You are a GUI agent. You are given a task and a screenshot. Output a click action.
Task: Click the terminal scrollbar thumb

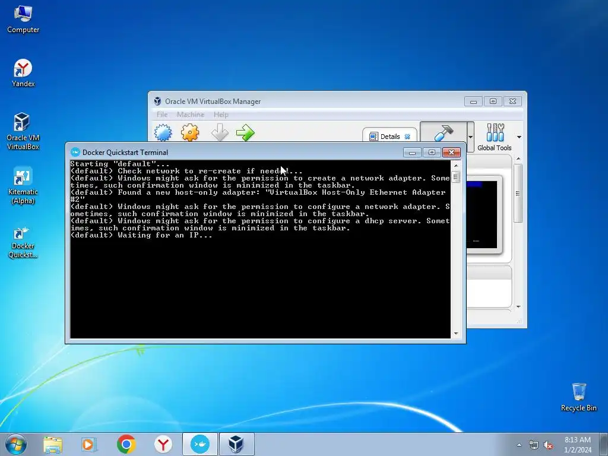(456, 177)
